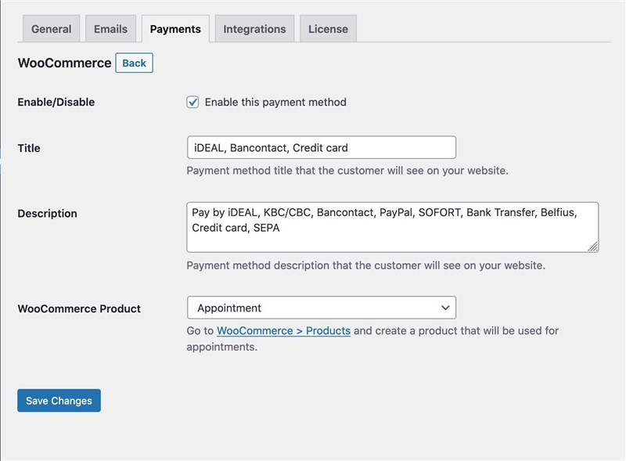Click the 'Description' row label
Image resolution: width=626 pixels, height=461 pixels.
click(x=47, y=214)
